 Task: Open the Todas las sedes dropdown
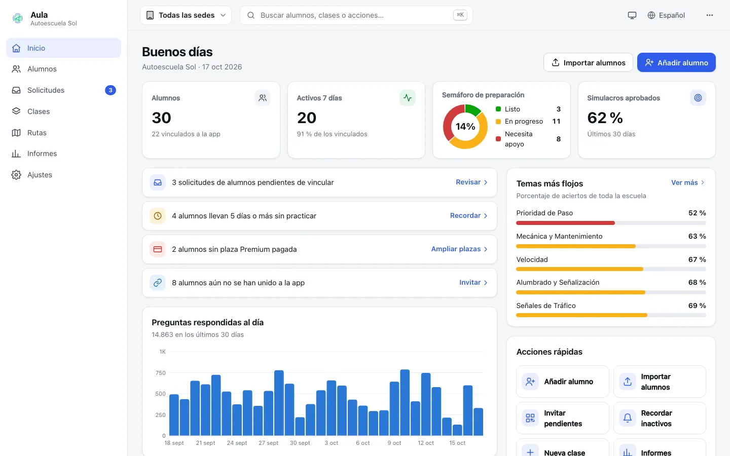pos(186,15)
